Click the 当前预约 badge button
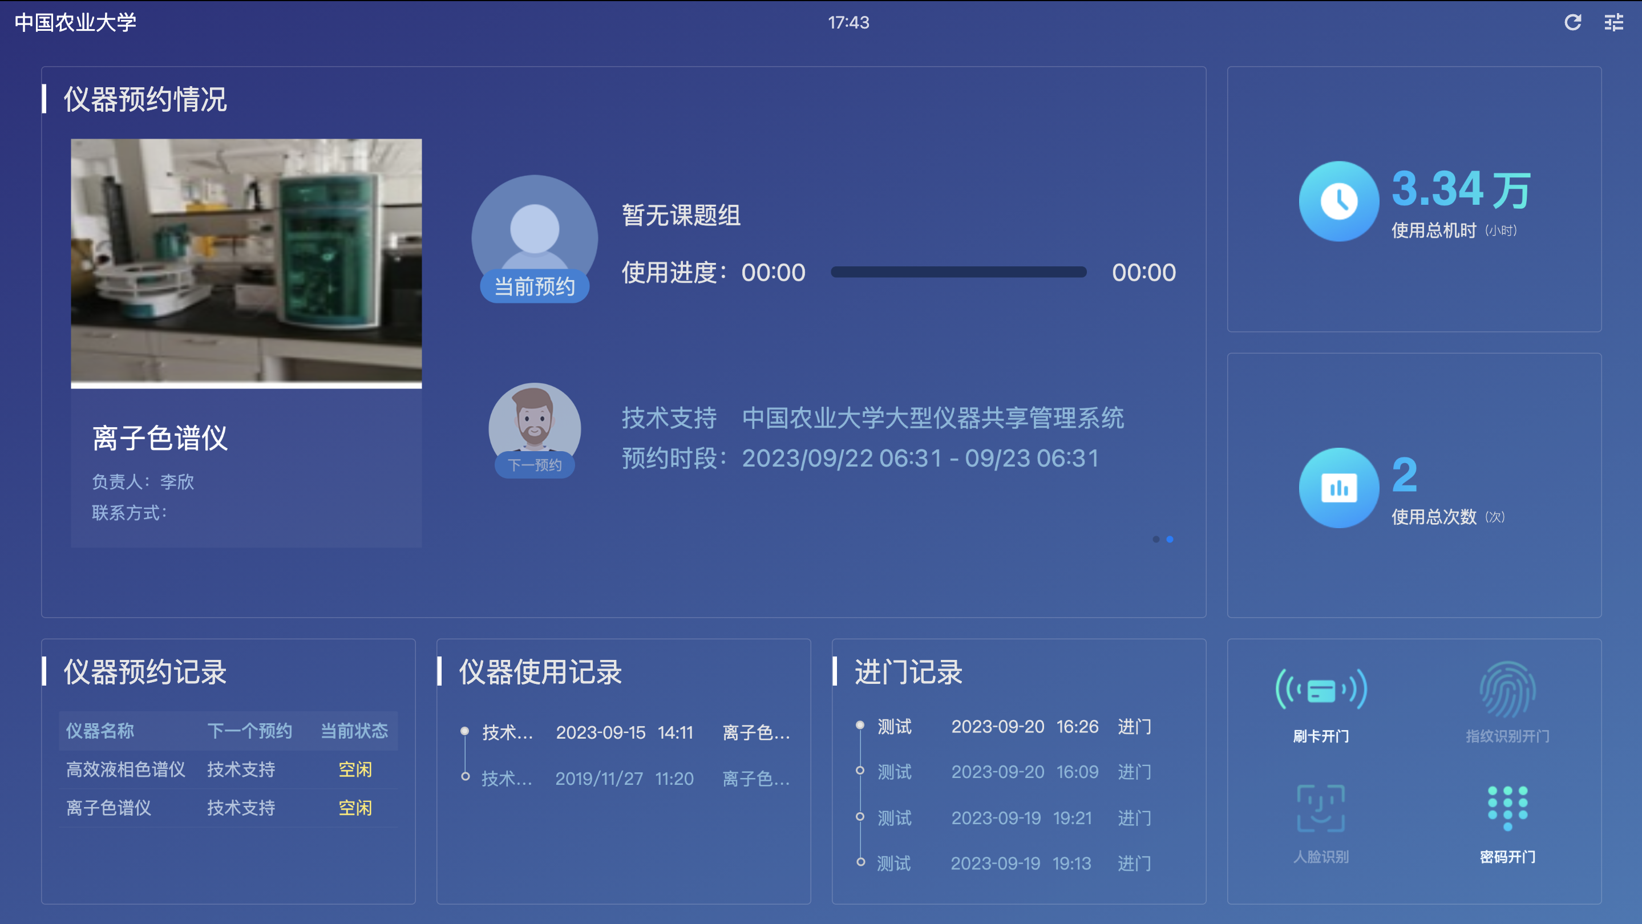 click(534, 287)
